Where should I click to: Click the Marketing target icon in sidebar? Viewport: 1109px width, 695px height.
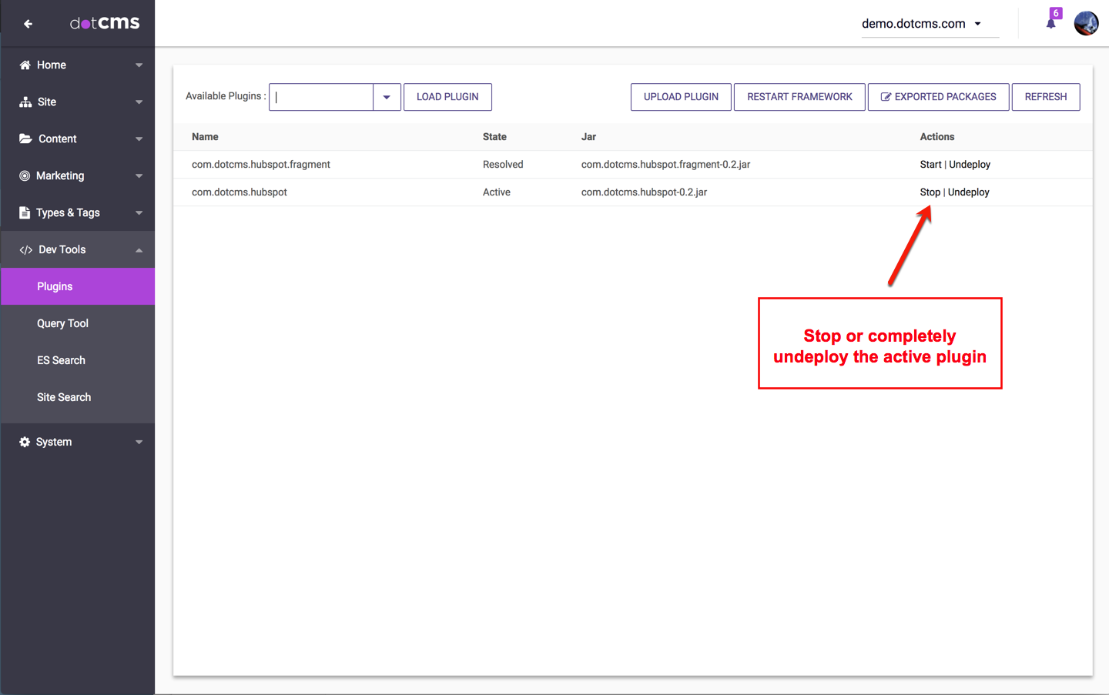coord(25,176)
